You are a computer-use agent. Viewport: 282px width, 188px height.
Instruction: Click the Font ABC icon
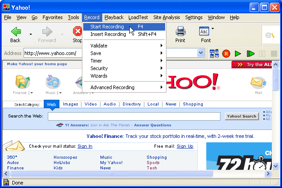(x=204, y=31)
